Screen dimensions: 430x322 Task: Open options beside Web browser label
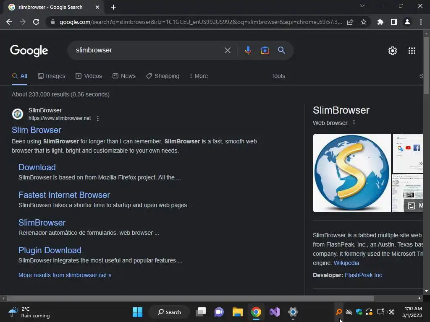coord(354,122)
